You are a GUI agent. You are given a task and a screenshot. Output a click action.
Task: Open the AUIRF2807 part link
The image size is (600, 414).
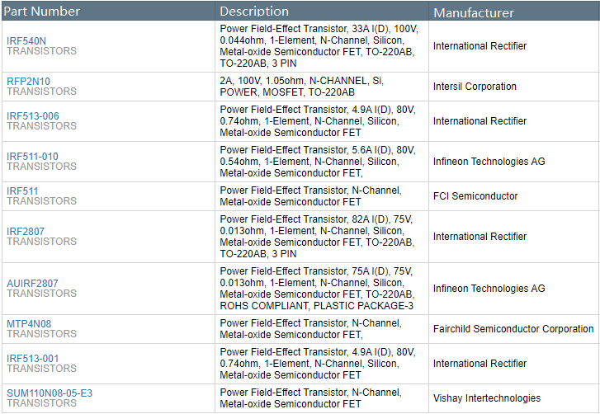point(32,283)
